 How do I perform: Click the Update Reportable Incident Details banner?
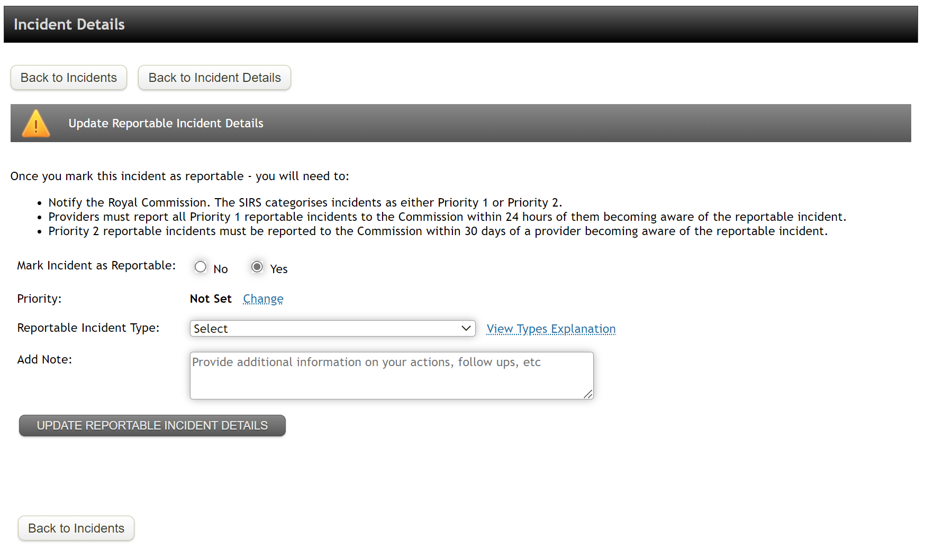(x=166, y=123)
